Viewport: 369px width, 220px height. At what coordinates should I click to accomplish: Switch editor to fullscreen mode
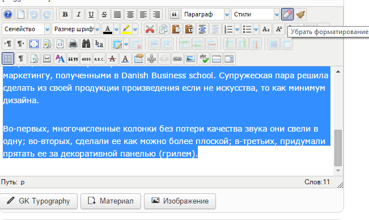[x=34, y=44]
